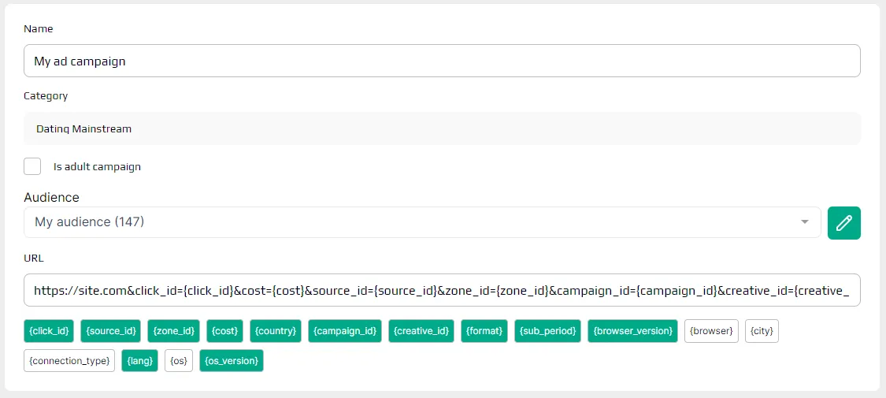Add the {browser} macro tag

[x=711, y=331]
